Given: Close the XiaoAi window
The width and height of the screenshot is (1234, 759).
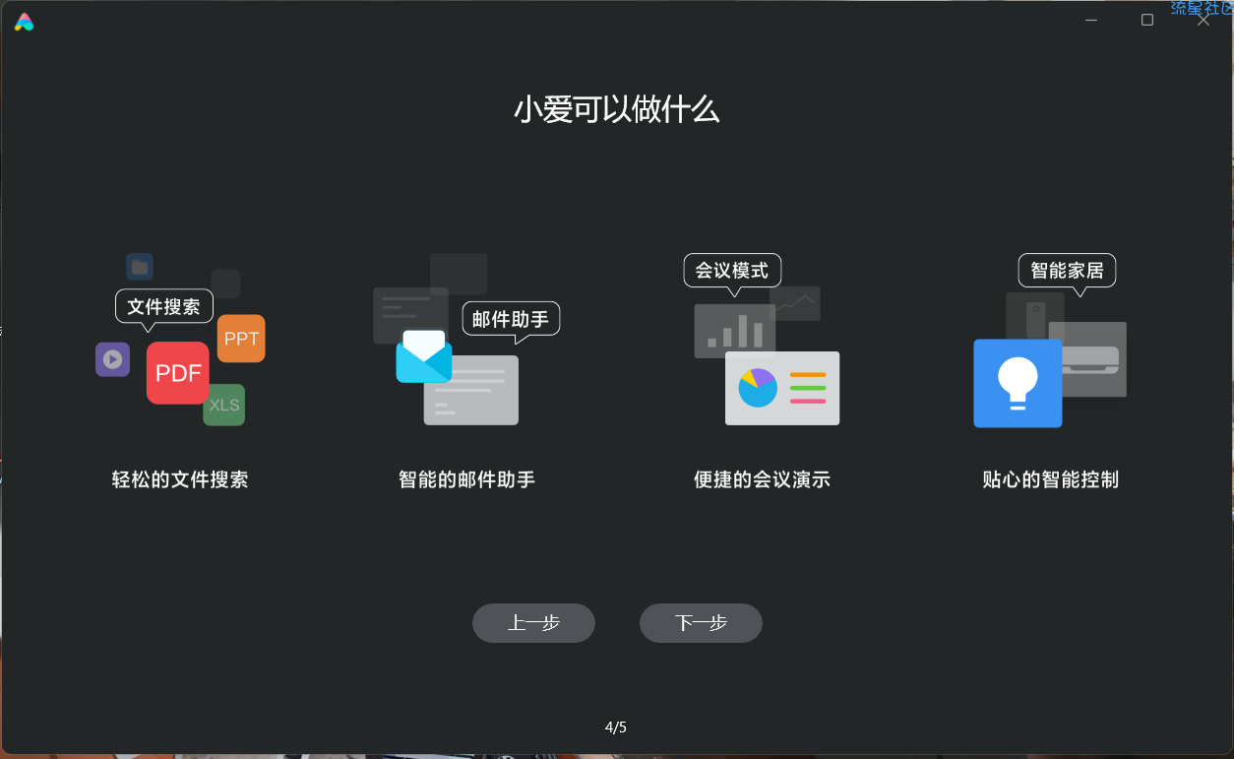Looking at the screenshot, I should [1203, 20].
